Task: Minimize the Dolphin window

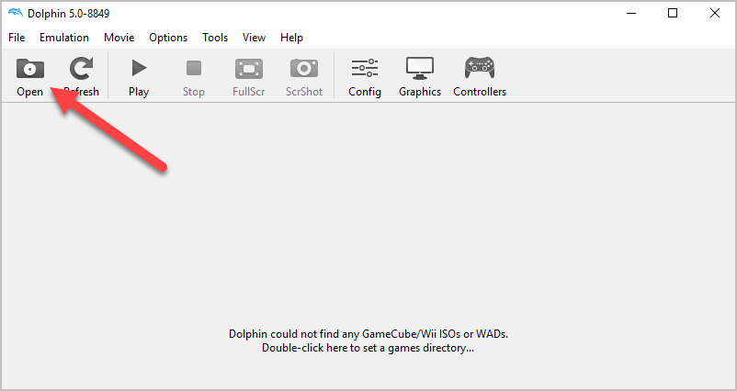Action: coord(630,13)
